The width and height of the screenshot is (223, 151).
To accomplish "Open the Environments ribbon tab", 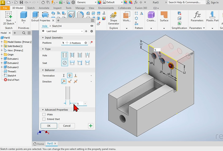I will 106,8.
